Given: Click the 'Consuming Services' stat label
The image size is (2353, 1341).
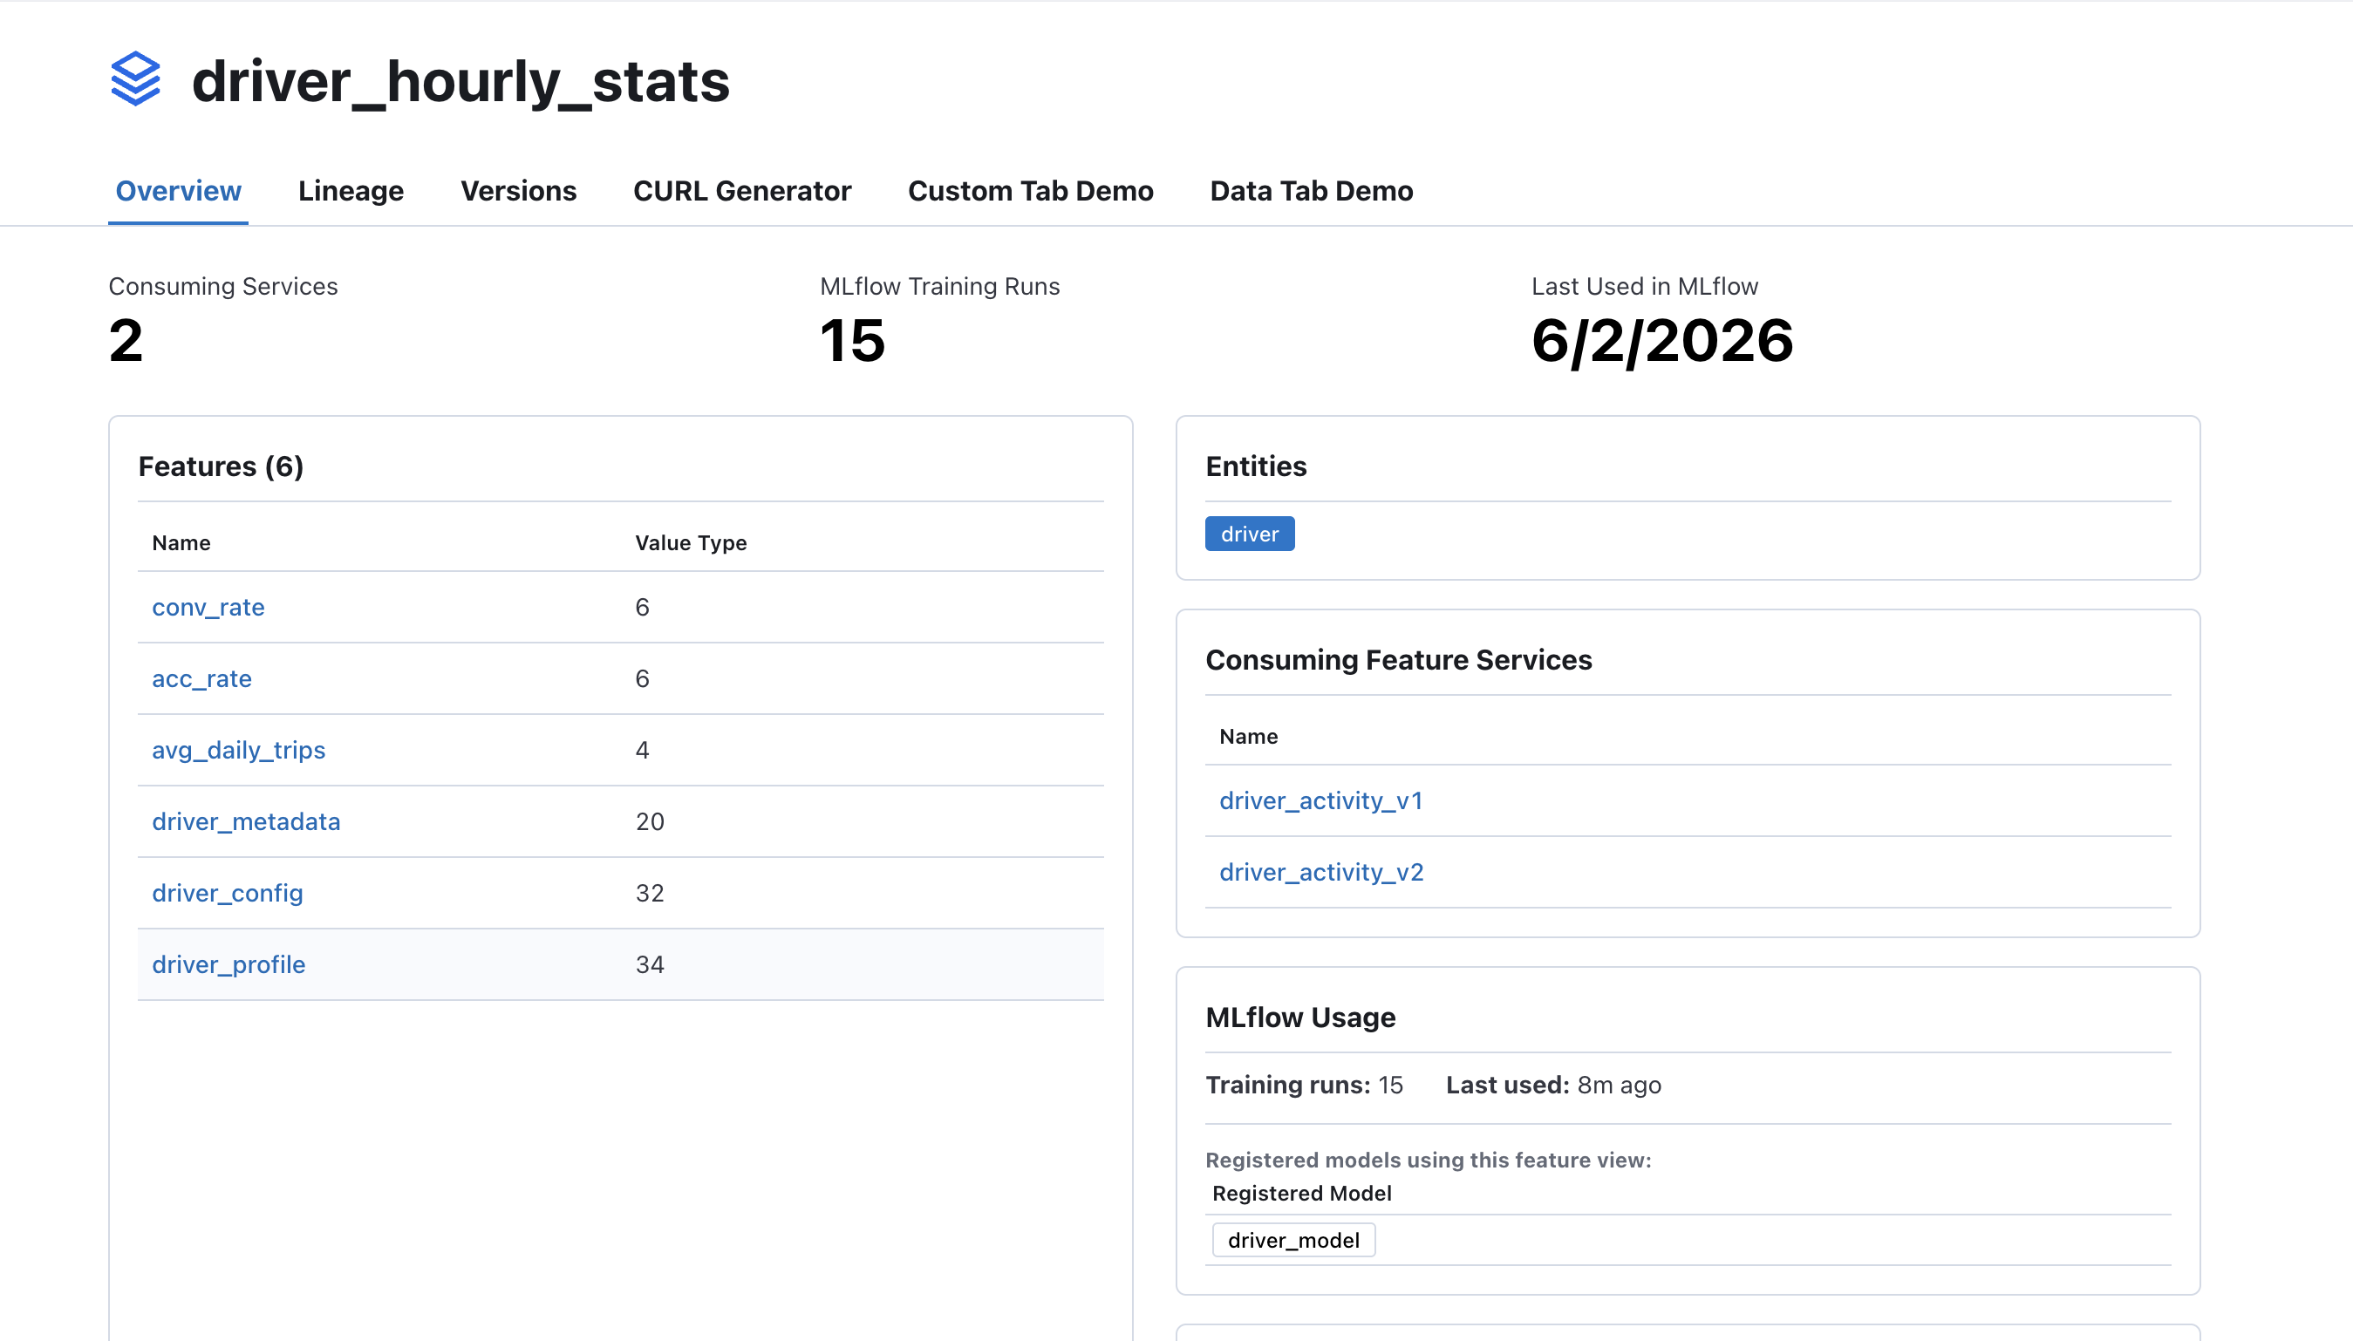Looking at the screenshot, I should (x=223, y=287).
